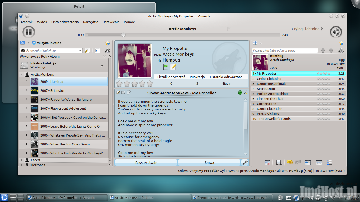This screenshot has height=202, width=360.
Task: Click the volume speaker knob at top right
Action: tap(336, 32)
